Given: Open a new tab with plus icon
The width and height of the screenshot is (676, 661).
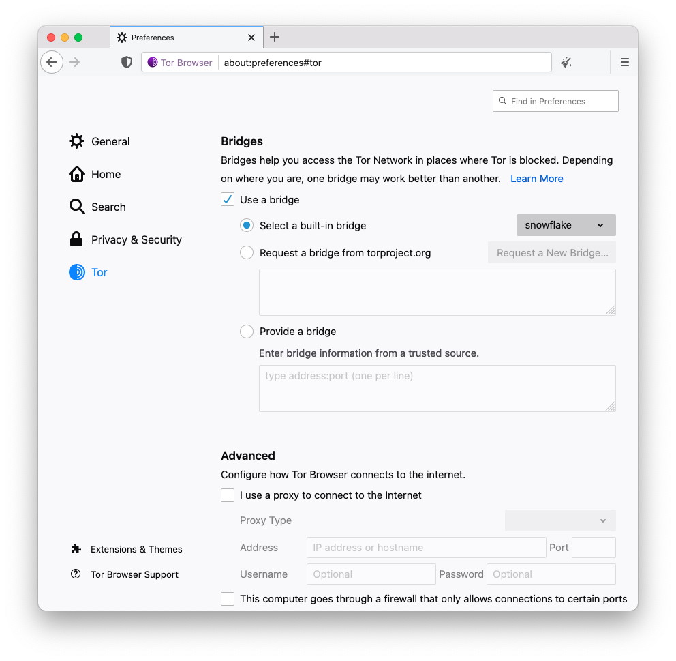Looking at the screenshot, I should click(275, 38).
